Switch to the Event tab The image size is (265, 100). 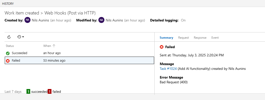(215, 38)
